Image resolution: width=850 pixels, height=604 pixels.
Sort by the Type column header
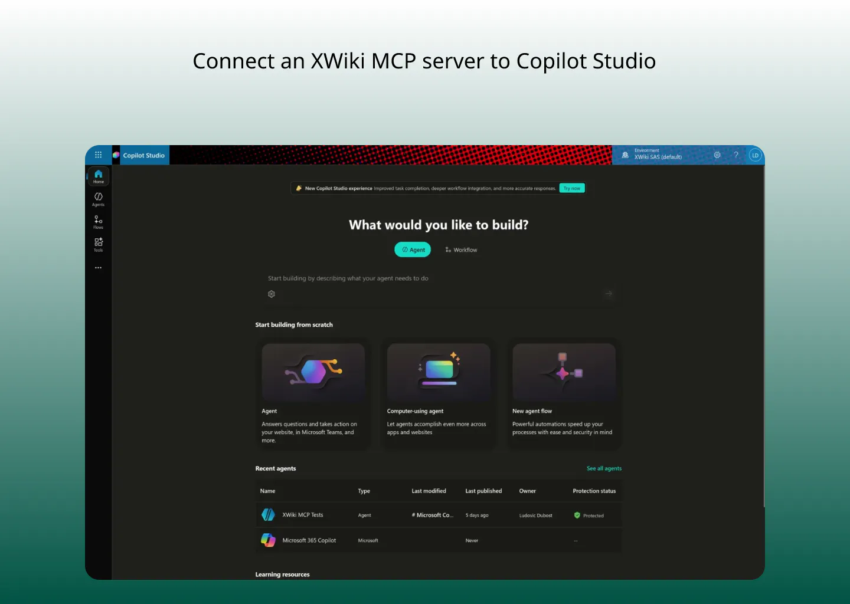pos(364,491)
